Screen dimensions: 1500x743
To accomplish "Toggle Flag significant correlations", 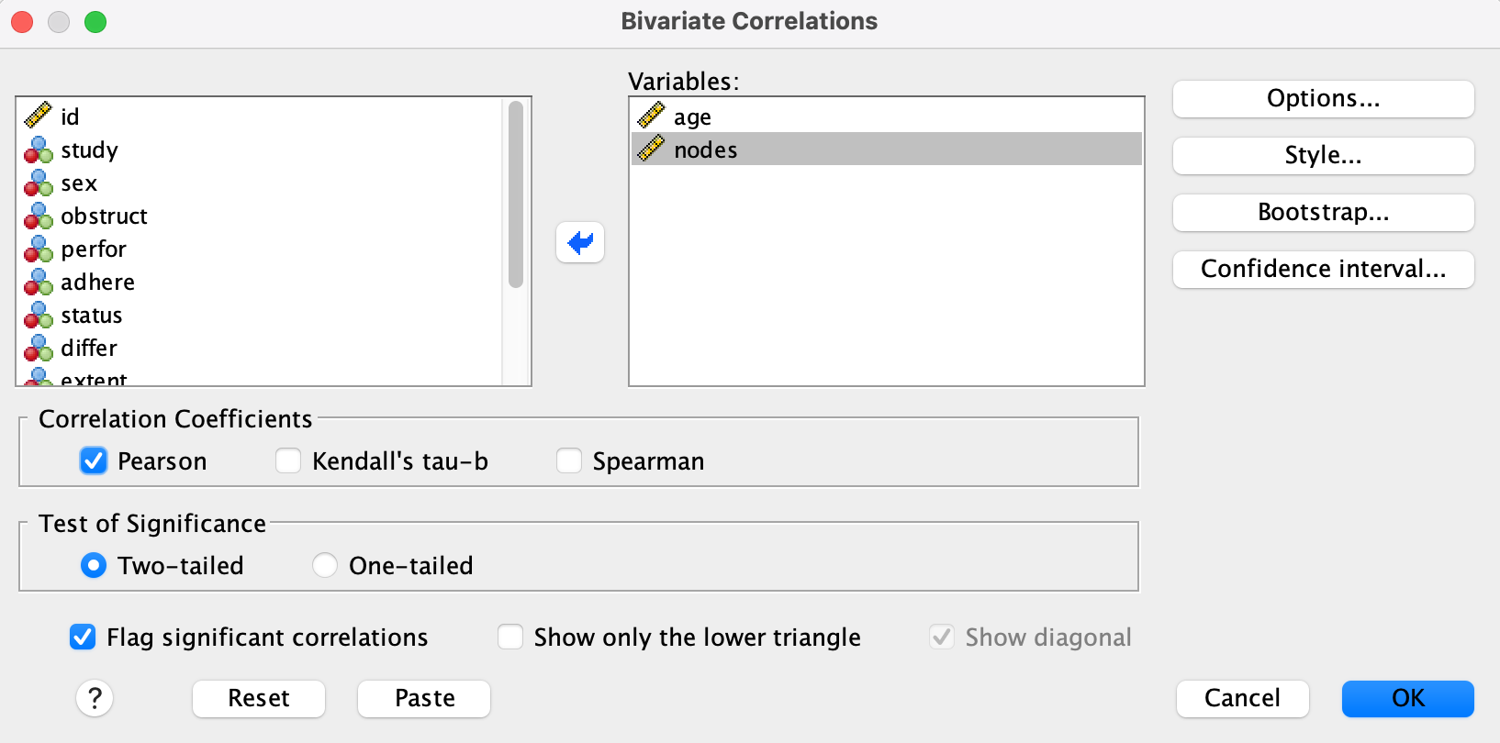I will (x=83, y=637).
